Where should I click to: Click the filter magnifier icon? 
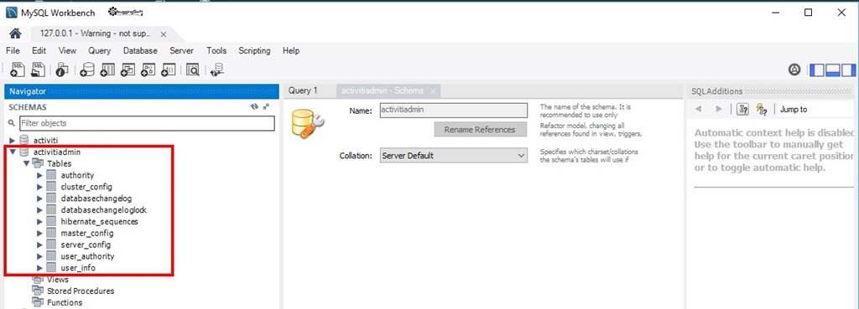12,124
